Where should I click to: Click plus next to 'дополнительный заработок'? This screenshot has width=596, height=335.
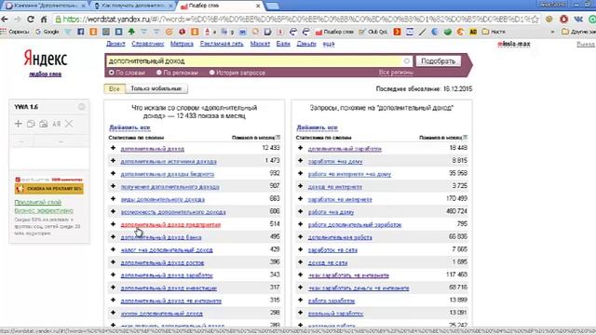[x=300, y=148]
